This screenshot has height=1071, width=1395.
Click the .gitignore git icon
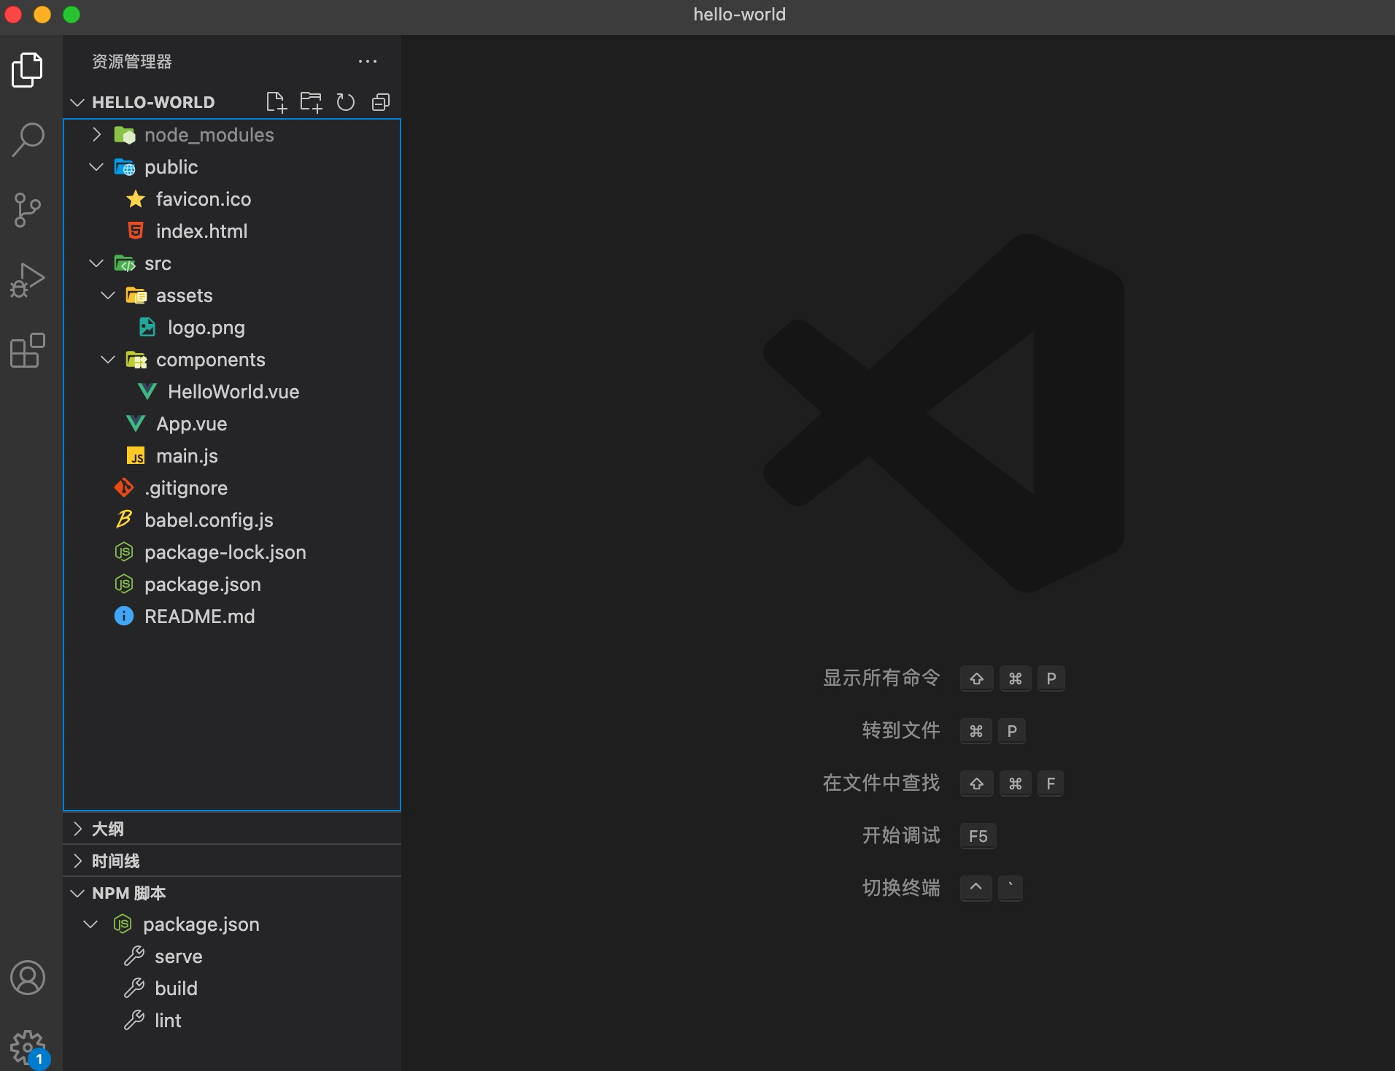[x=124, y=488]
